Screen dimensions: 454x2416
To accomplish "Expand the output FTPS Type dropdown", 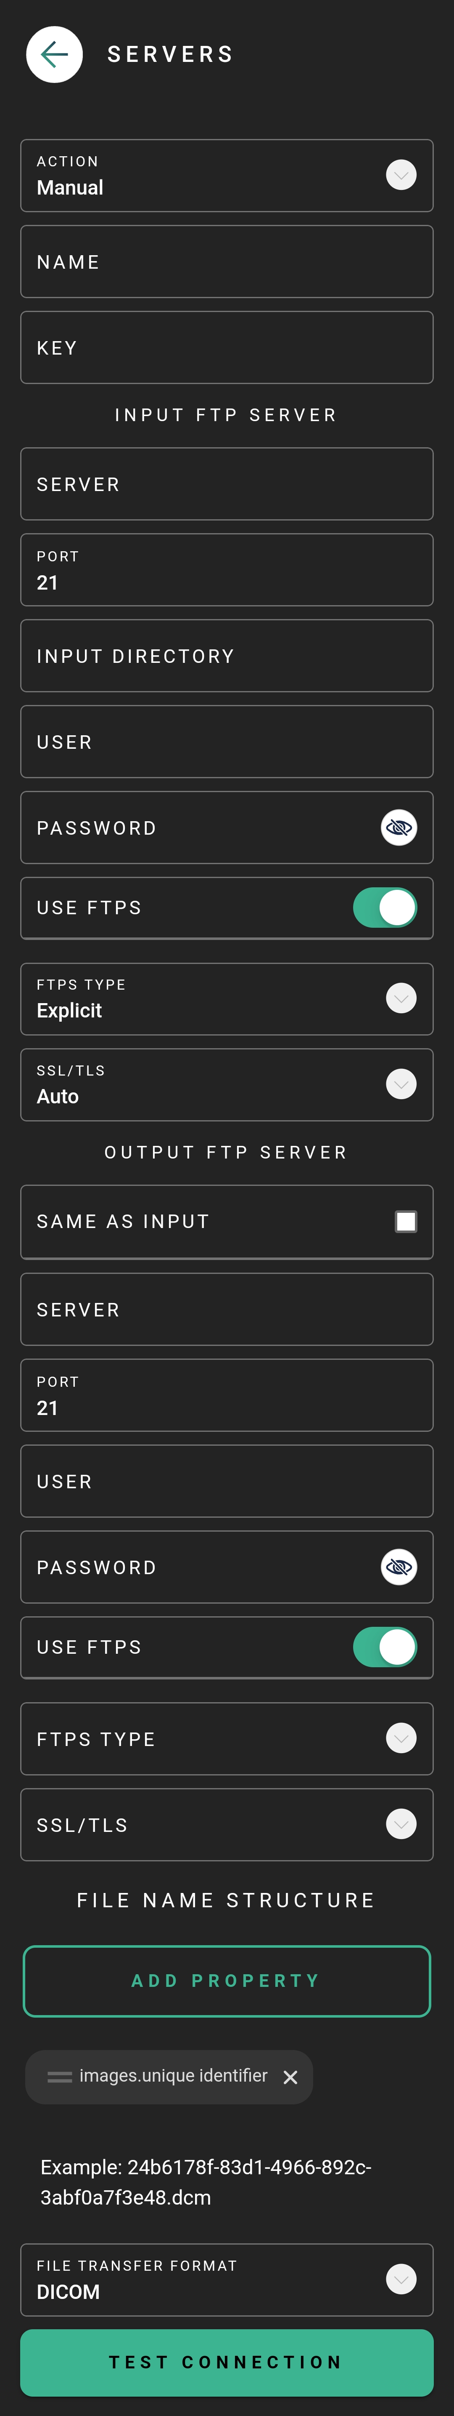I will click(x=401, y=1738).
